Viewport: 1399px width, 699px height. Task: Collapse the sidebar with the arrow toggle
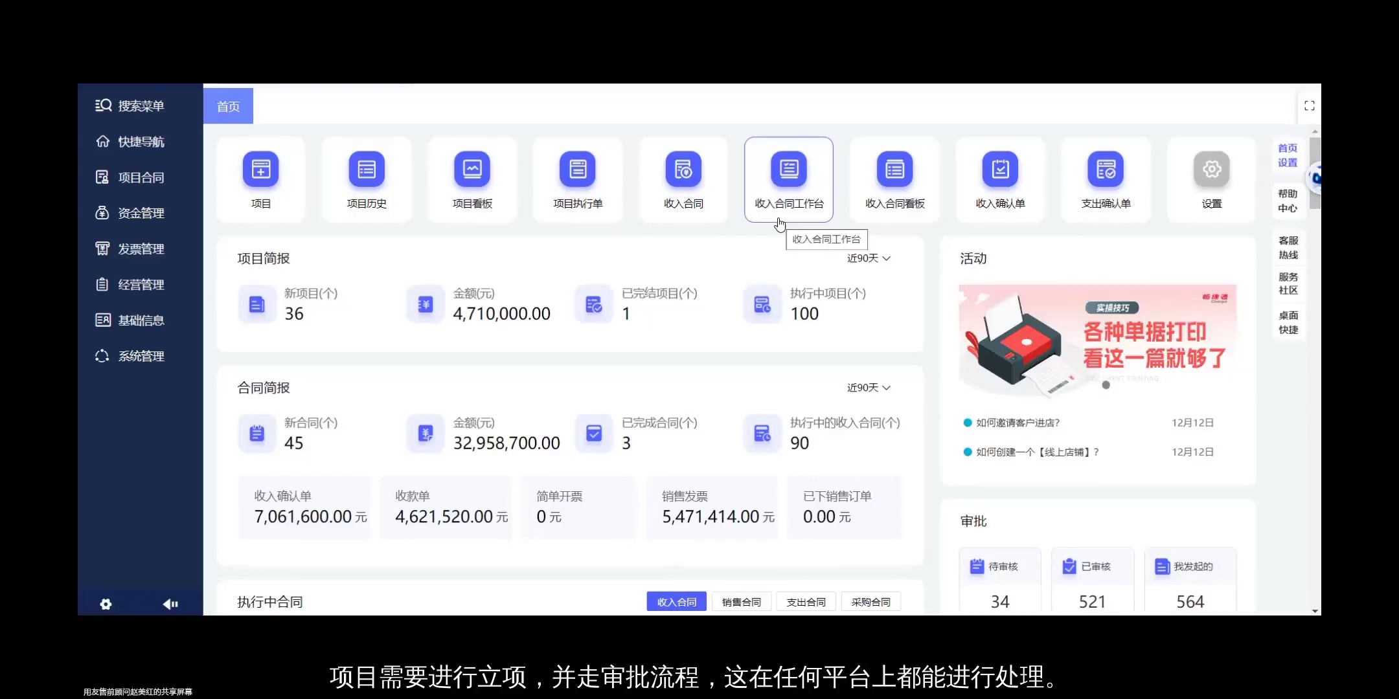coord(170,604)
